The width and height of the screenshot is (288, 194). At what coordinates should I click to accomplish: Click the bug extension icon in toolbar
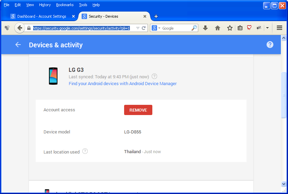point(259,28)
